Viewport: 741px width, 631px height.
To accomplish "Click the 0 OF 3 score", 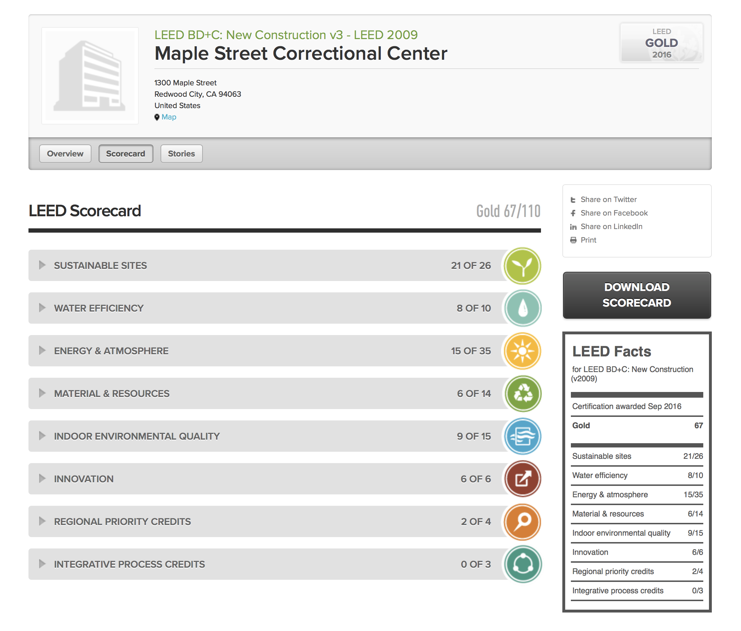I will pos(475,564).
